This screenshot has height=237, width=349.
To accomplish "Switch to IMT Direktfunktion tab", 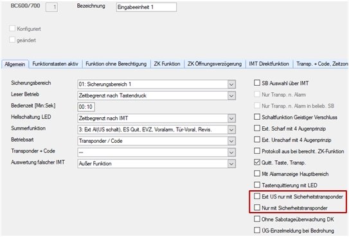I will coord(269,64).
